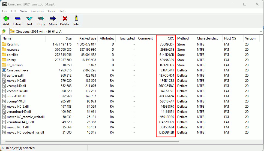
Task: Click the archive path input field
Action: [x=136, y=31]
